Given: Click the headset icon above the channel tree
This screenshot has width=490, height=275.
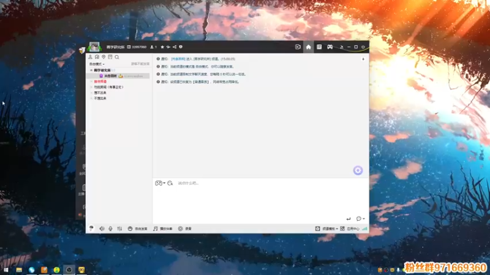Looking at the screenshot, I should pyautogui.click(x=97, y=57).
